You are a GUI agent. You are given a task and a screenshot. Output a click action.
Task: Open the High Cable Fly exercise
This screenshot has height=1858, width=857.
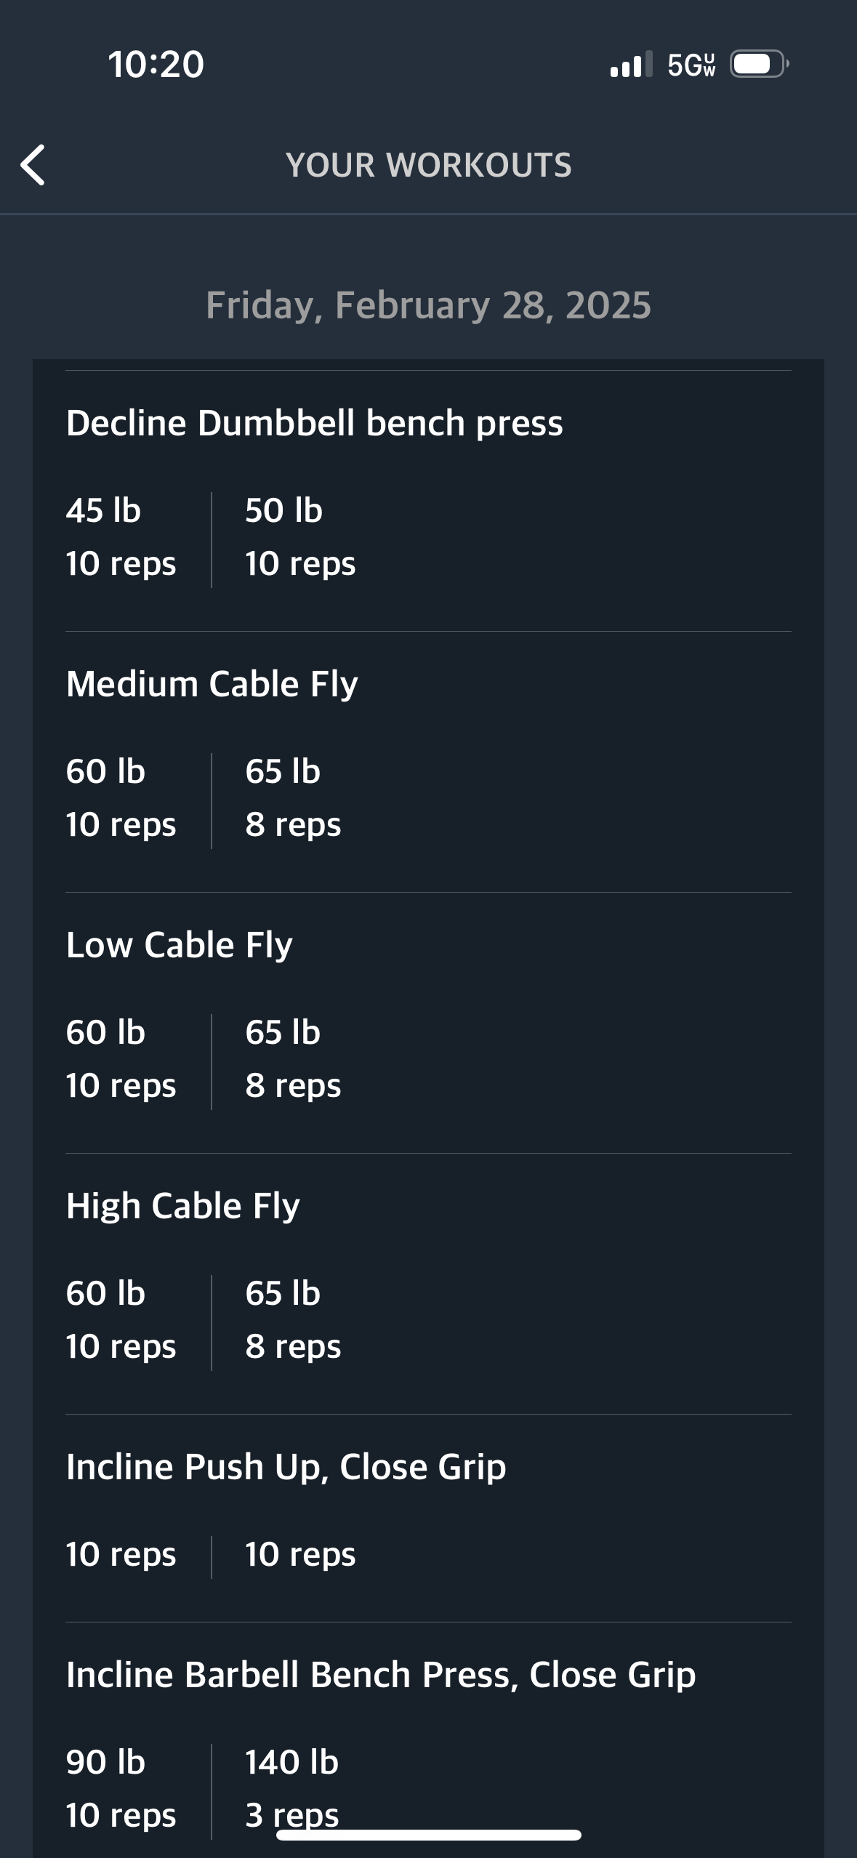click(183, 1205)
